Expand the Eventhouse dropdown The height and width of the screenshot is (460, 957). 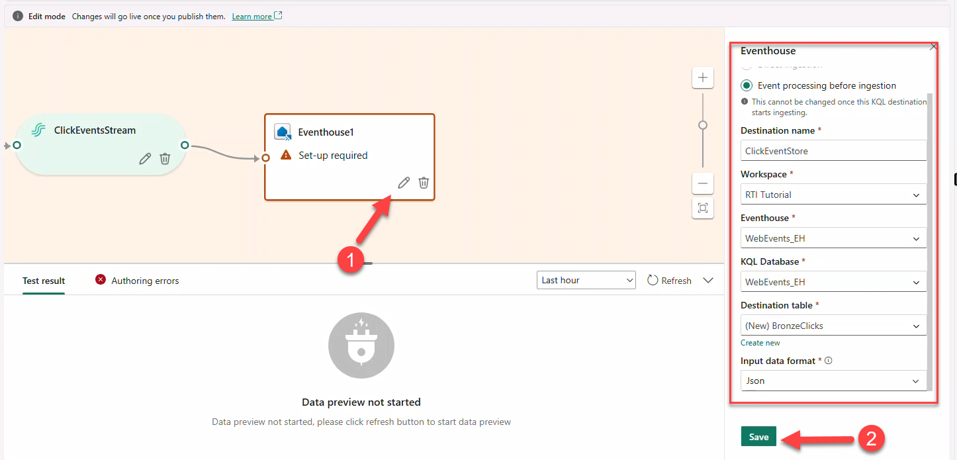[833, 238]
